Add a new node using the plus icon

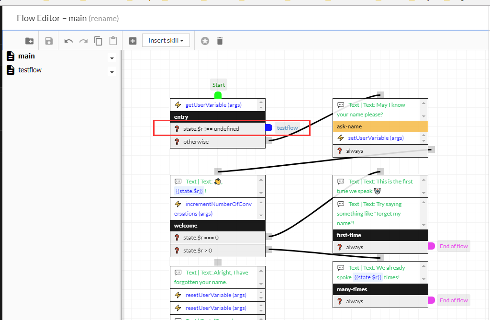click(133, 41)
